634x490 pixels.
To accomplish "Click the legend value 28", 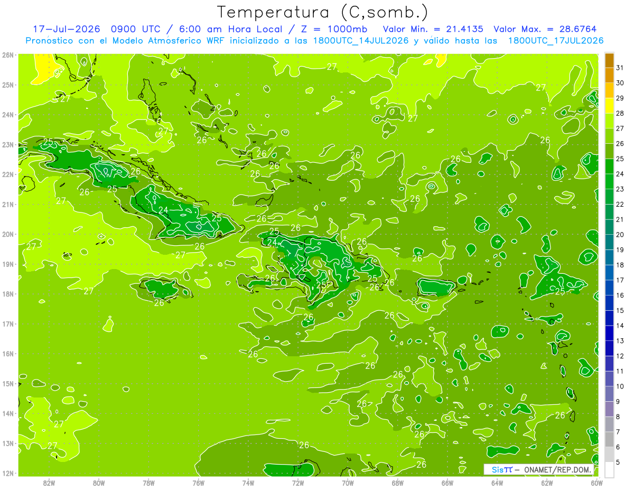I will [620, 113].
